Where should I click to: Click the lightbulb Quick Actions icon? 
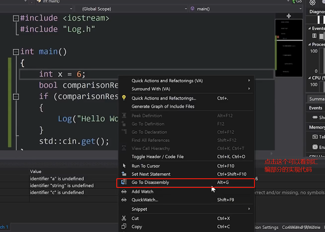tap(124, 98)
